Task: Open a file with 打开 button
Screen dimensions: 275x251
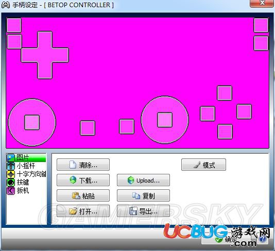Action: tap(83, 211)
